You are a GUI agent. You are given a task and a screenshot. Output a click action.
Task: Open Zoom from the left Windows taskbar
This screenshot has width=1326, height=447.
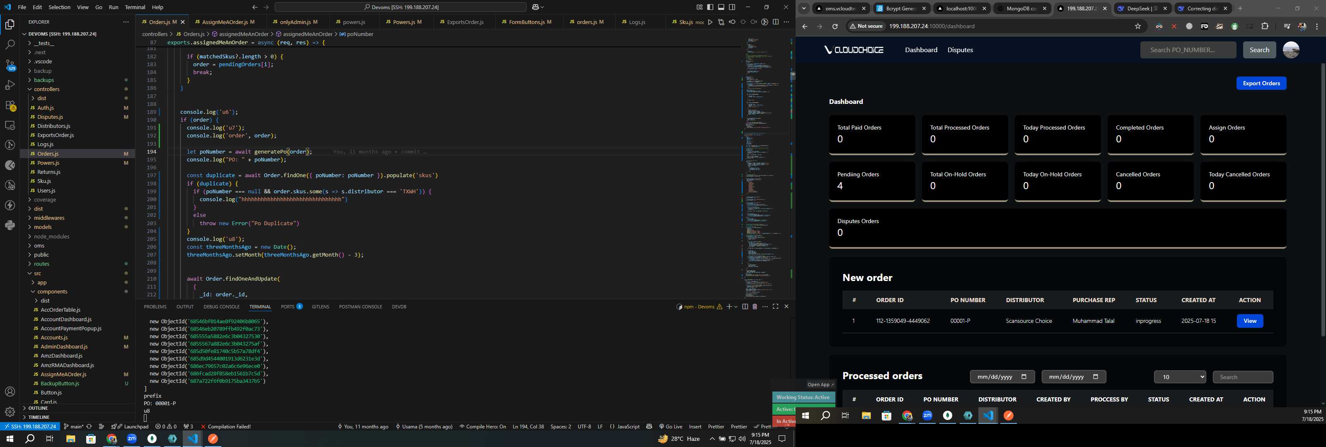pos(132,439)
